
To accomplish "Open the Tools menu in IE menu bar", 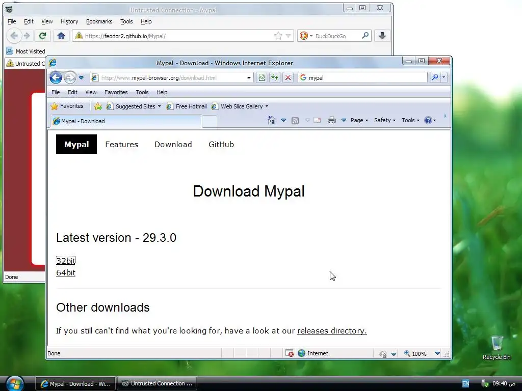I will [142, 92].
